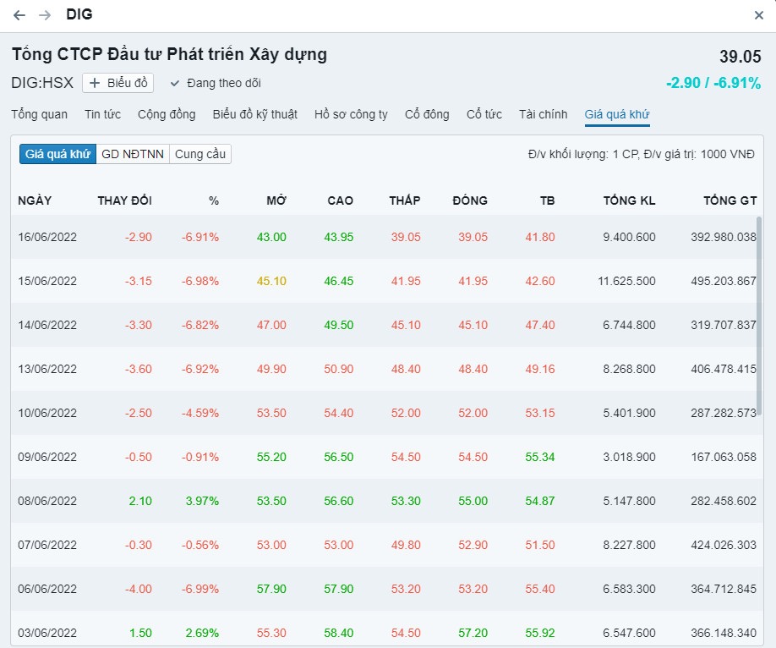This screenshot has width=776, height=648.
Task: Click the back arrow icon
Action: [19, 15]
